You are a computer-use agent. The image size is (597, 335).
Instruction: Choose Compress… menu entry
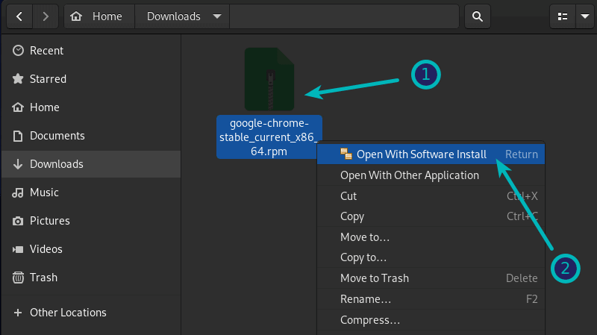(x=369, y=320)
